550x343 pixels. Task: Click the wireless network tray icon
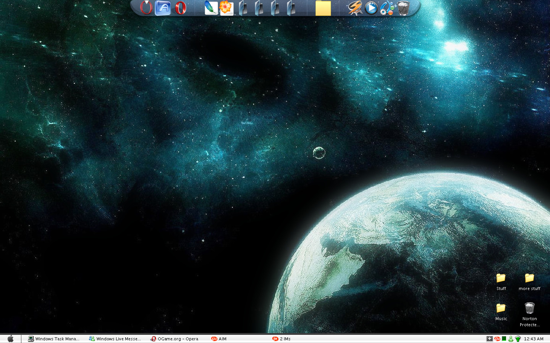(518, 338)
